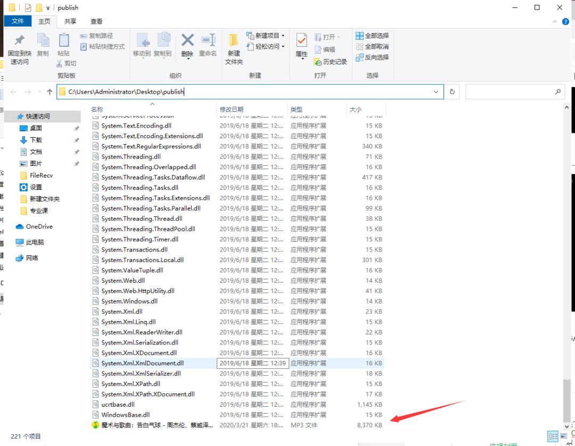The width and height of the screenshot is (575, 446).
Task: Switch to the 查看 ribbon tab
Action: pyautogui.click(x=96, y=21)
